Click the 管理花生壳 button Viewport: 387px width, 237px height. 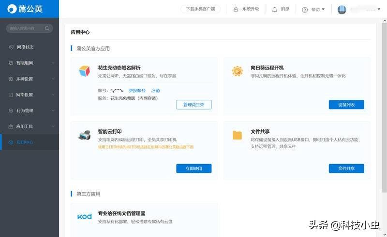coord(194,105)
